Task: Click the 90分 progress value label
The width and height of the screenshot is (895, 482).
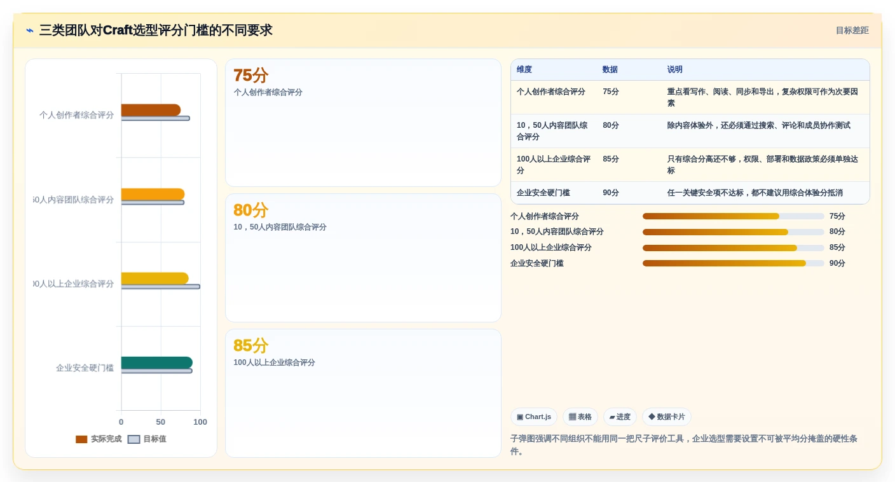Action: point(837,263)
